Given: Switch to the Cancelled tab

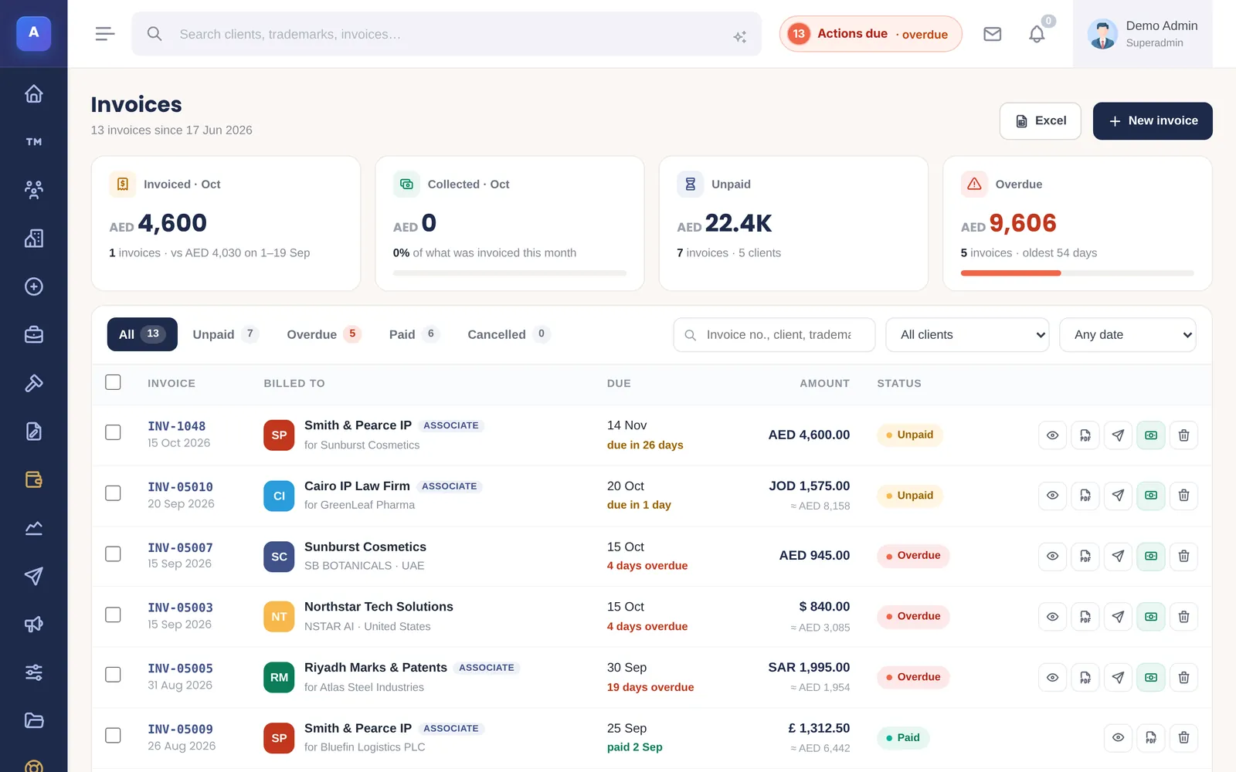Looking at the screenshot, I should coord(508,334).
